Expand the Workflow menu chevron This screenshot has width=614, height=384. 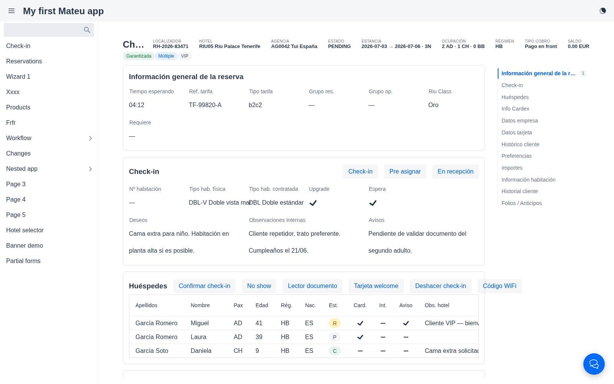tap(91, 138)
